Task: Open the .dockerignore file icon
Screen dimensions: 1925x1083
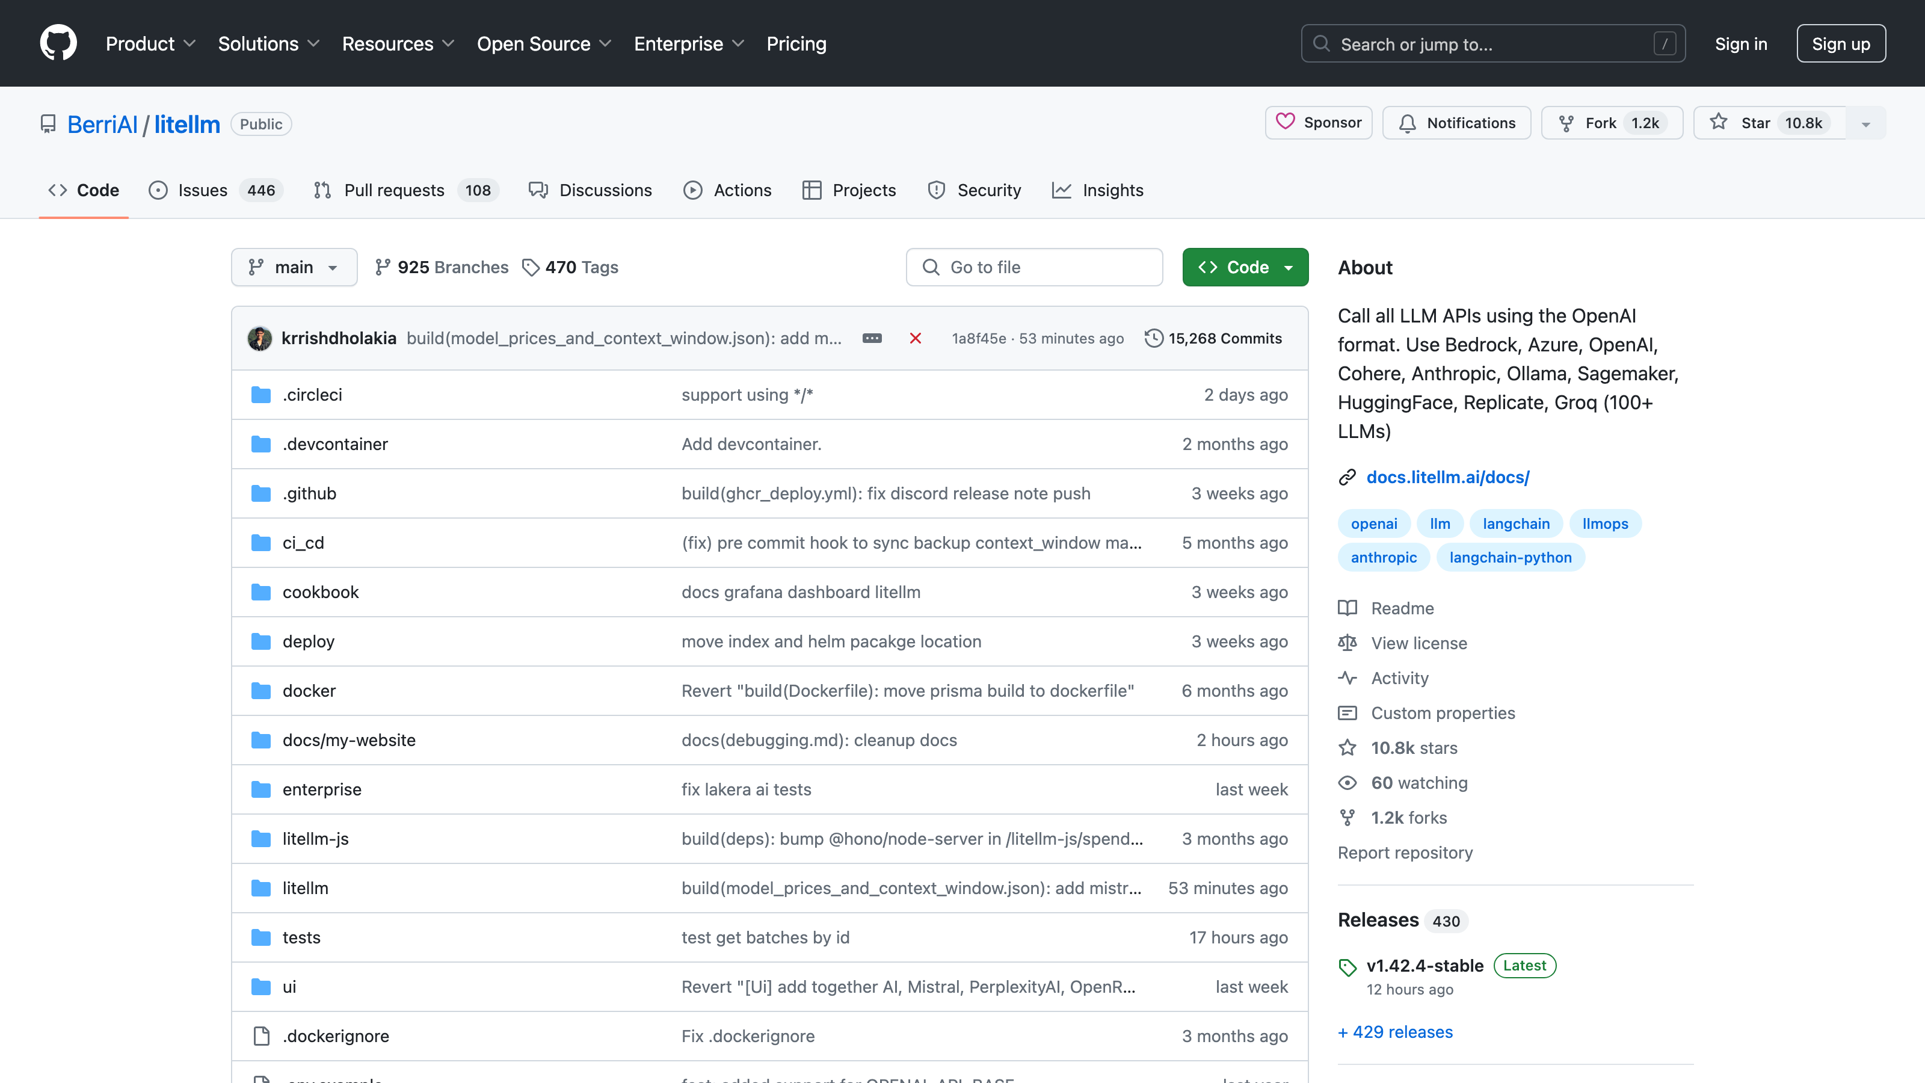Action: tap(261, 1036)
